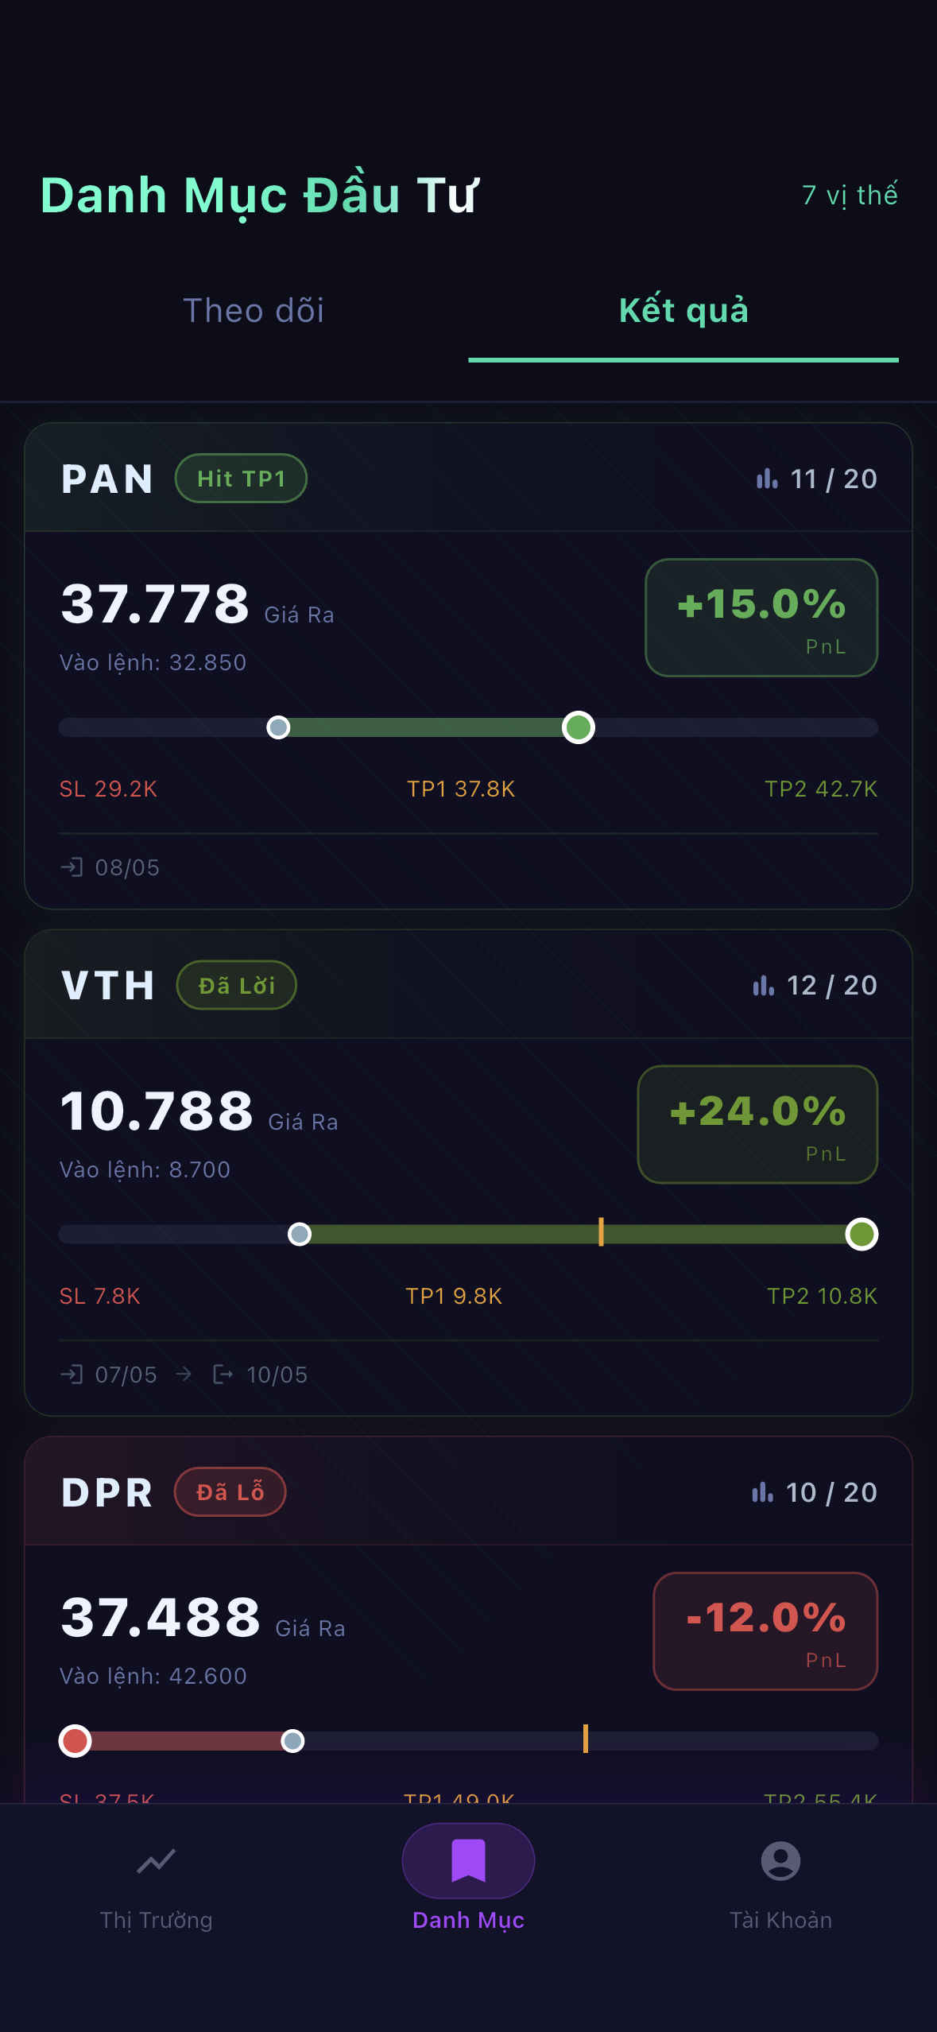Tap the DPR score bar-chart icon
This screenshot has height=2032, width=937.
763,1492
